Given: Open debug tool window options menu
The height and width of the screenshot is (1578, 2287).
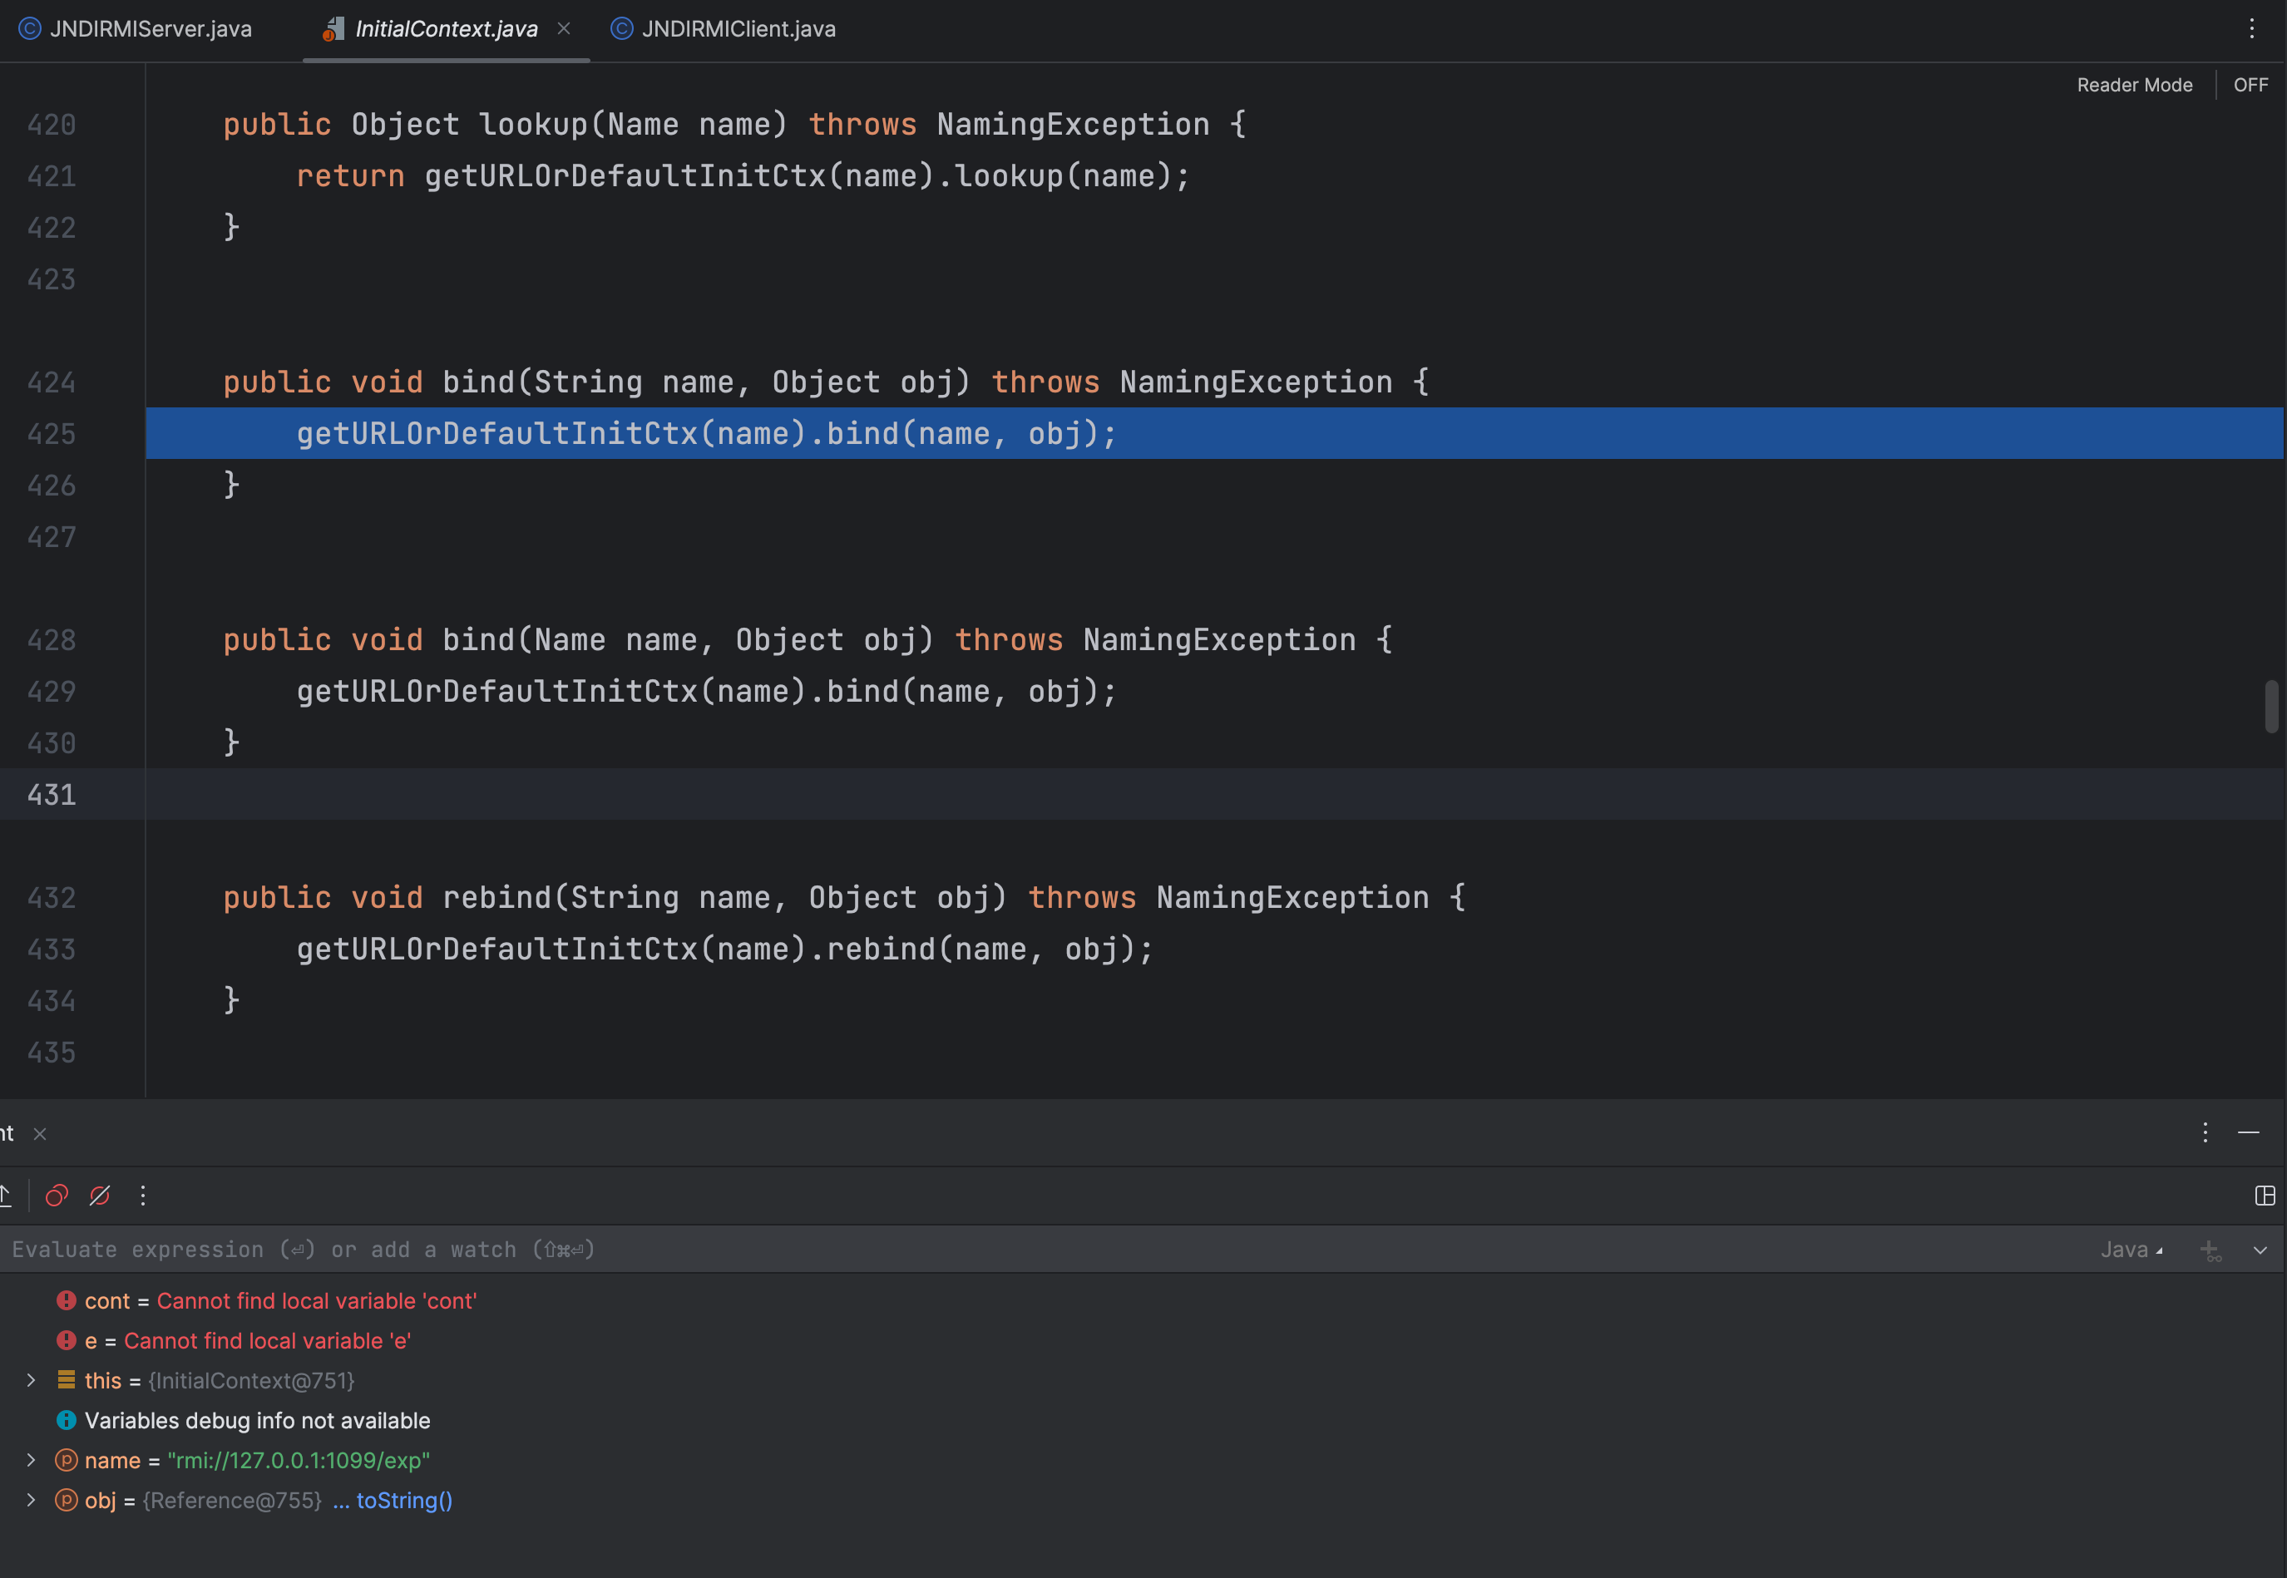Looking at the screenshot, I should pyautogui.click(x=2205, y=1132).
